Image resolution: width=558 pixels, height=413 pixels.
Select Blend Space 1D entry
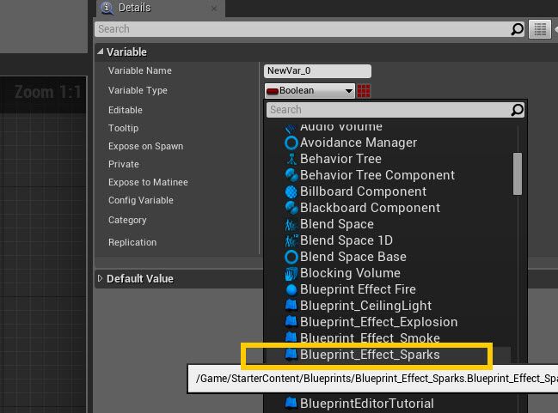346,240
